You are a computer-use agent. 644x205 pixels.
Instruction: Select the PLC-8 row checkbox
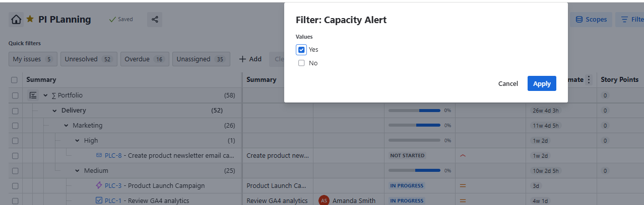[15, 155]
